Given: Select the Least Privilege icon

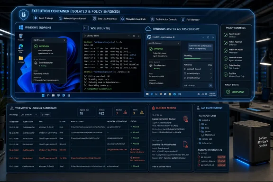Looking at the screenshot, I should click(x=36, y=18).
